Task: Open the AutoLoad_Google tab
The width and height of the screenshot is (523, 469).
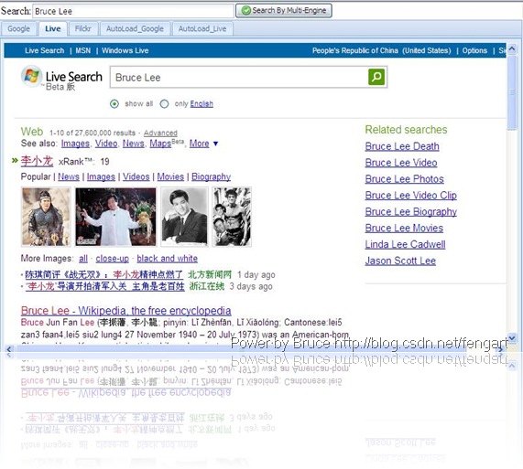Action: click(x=135, y=28)
